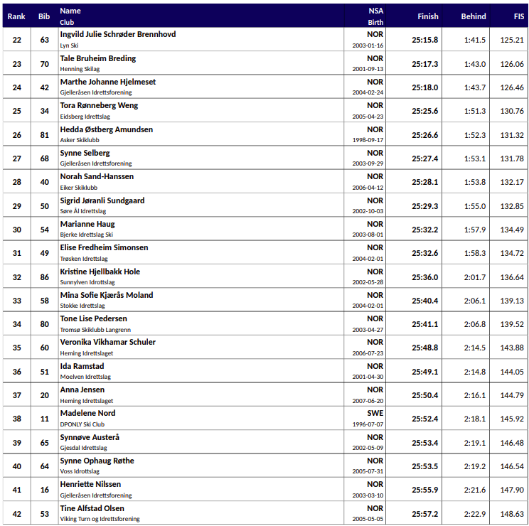
Task: Click Madelene Nord's SWE nation code
Action: (x=375, y=413)
